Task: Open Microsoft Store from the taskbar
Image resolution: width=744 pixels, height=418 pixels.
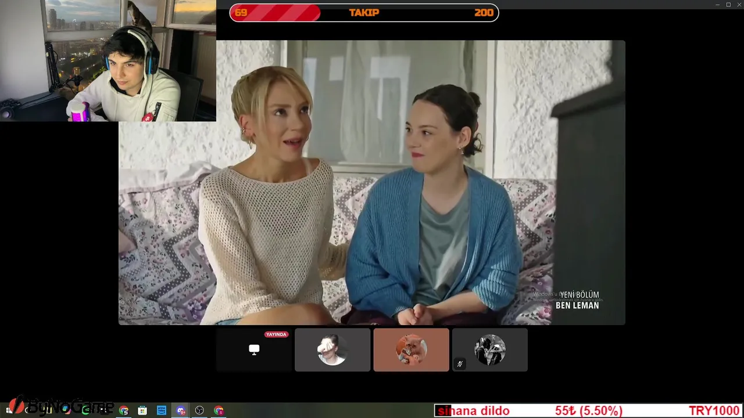Action: [x=142, y=410]
